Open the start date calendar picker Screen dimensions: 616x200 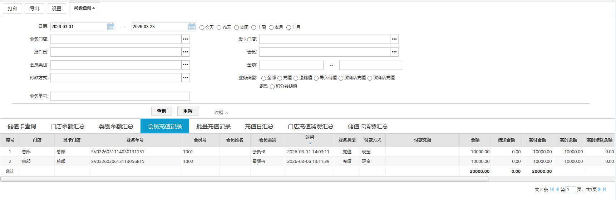click(111, 27)
